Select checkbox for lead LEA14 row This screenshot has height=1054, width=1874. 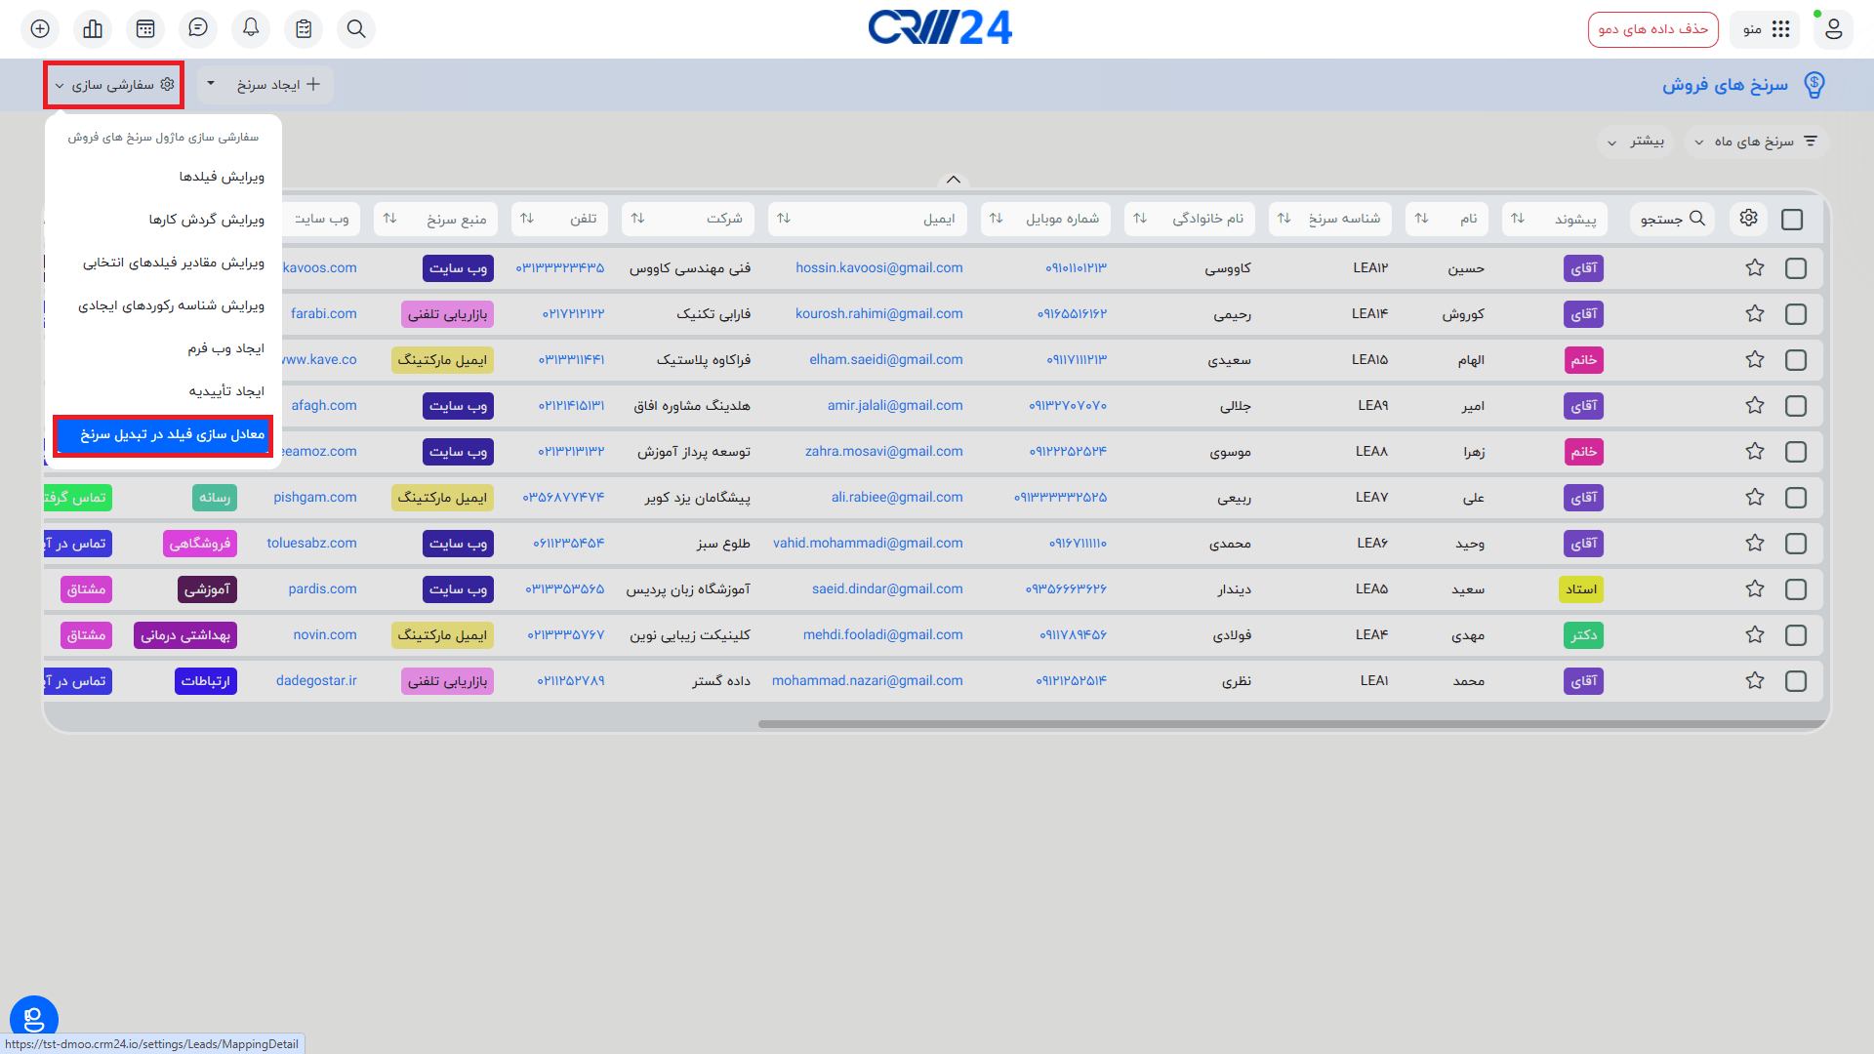pos(1795,314)
